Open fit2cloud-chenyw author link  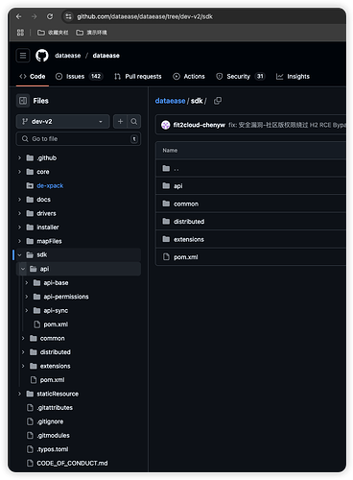(x=200, y=125)
